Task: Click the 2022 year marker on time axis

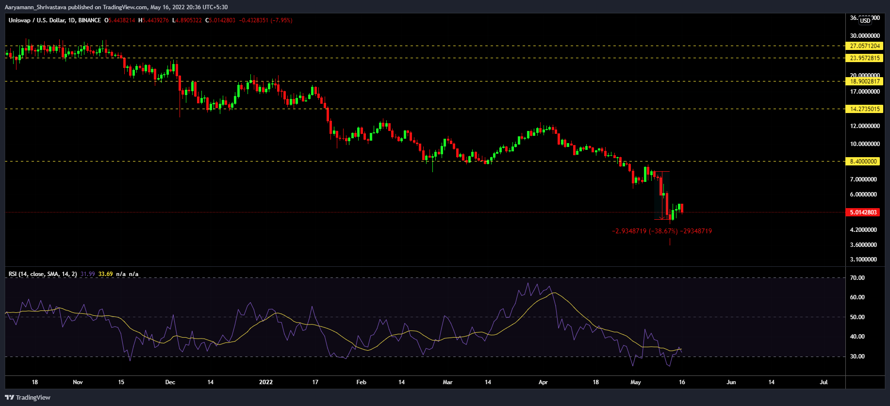Action: (x=265, y=382)
